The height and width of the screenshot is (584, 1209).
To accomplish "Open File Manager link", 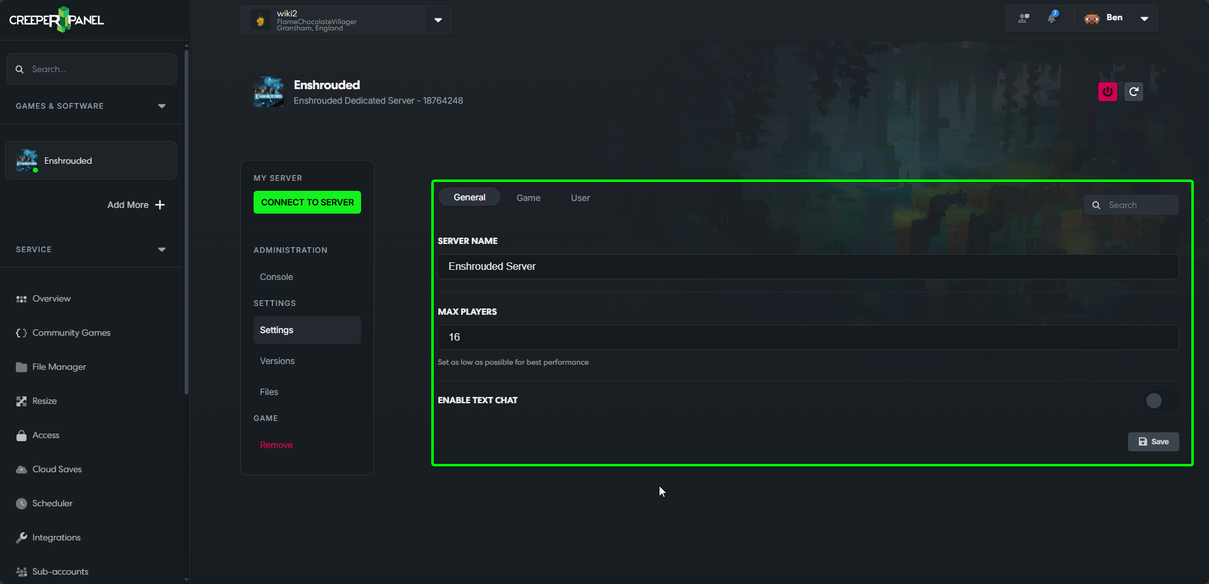I will click(59, 367).
